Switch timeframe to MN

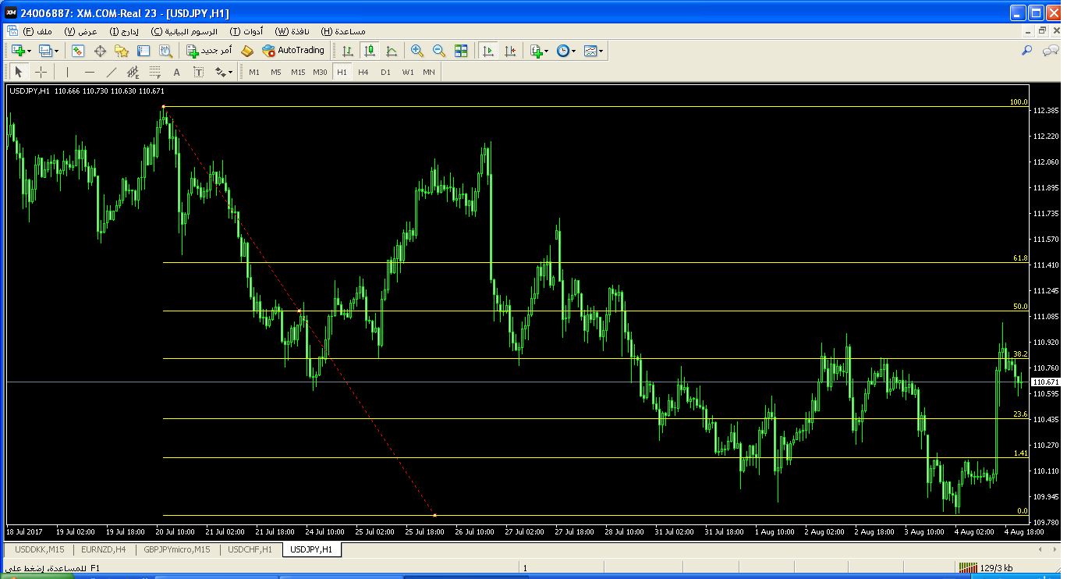tap(429, 72)
